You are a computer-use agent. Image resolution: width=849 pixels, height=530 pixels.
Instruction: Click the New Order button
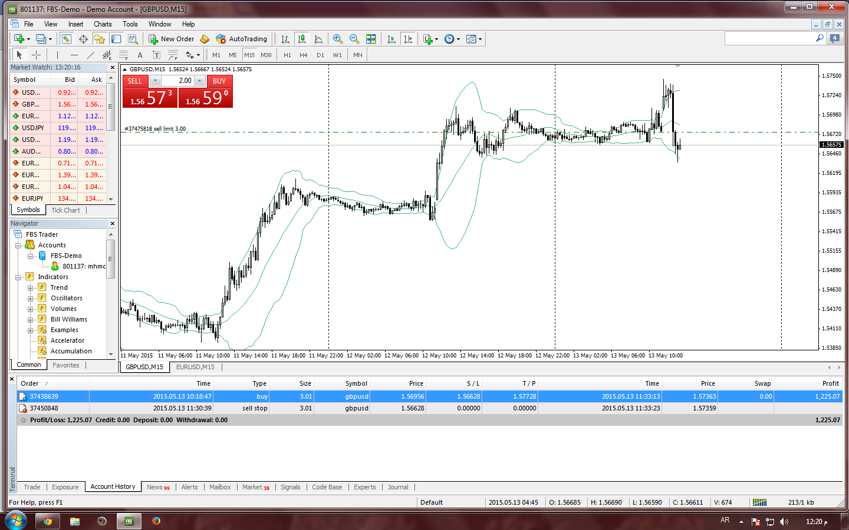(x=171, y=39)
